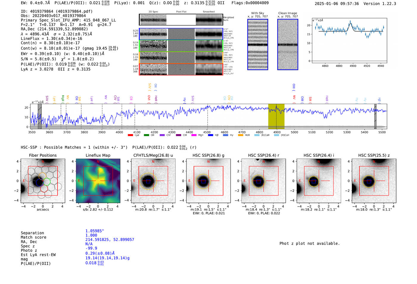Viewport: 417px width, 284px height.
Task: Click the magenta MgII legend swatch
Action: pos(194,135)
